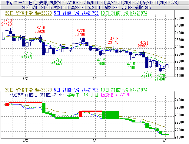
Task: Click the 3/2 date label under lower chart
Action: (x=25, y=140)
